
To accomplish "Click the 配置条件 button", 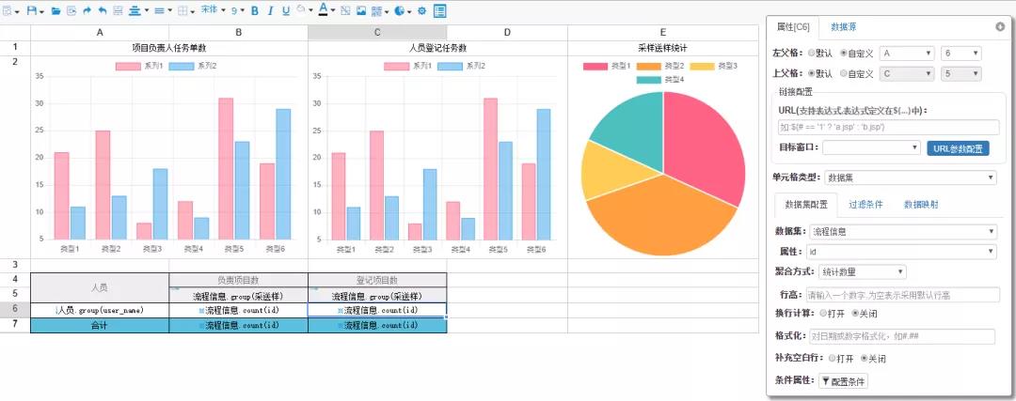I will 844,381.
